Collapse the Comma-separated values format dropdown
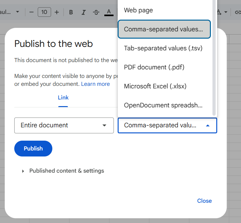 [x=167, y=125]
